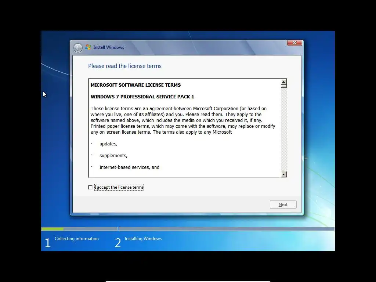This screenshot has width=376, height=282.
Task: Click the green setup progress bar
Action: point(52,229)
